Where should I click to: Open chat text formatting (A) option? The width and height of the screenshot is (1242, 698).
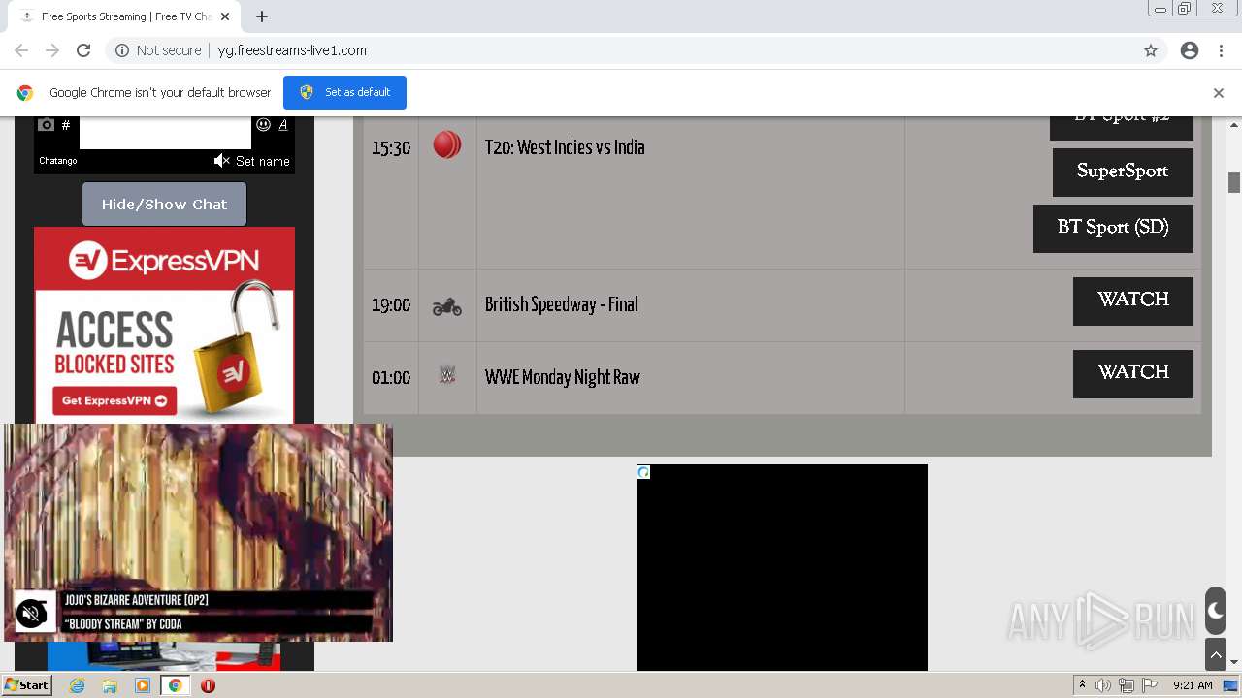pos(283,125)
